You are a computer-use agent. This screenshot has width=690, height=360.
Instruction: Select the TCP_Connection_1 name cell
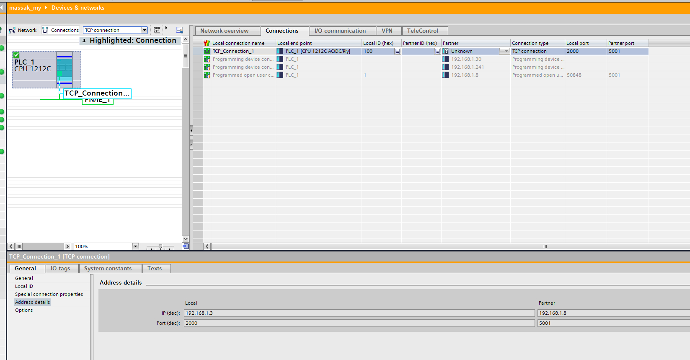pyautogui.click(x=243, y=51)
